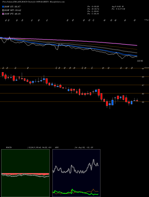
Task: Click the 53.95 value beside EMA lines
Action: pyautogui.click(x=140, y=61)
